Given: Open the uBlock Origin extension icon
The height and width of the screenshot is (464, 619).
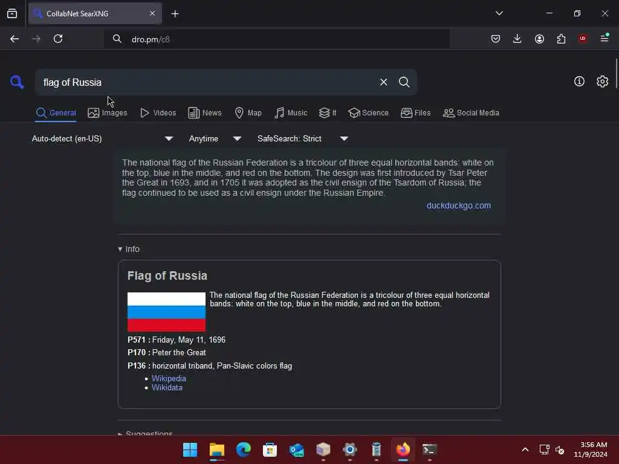Looking at the screenshot, I should pos(583,39).
